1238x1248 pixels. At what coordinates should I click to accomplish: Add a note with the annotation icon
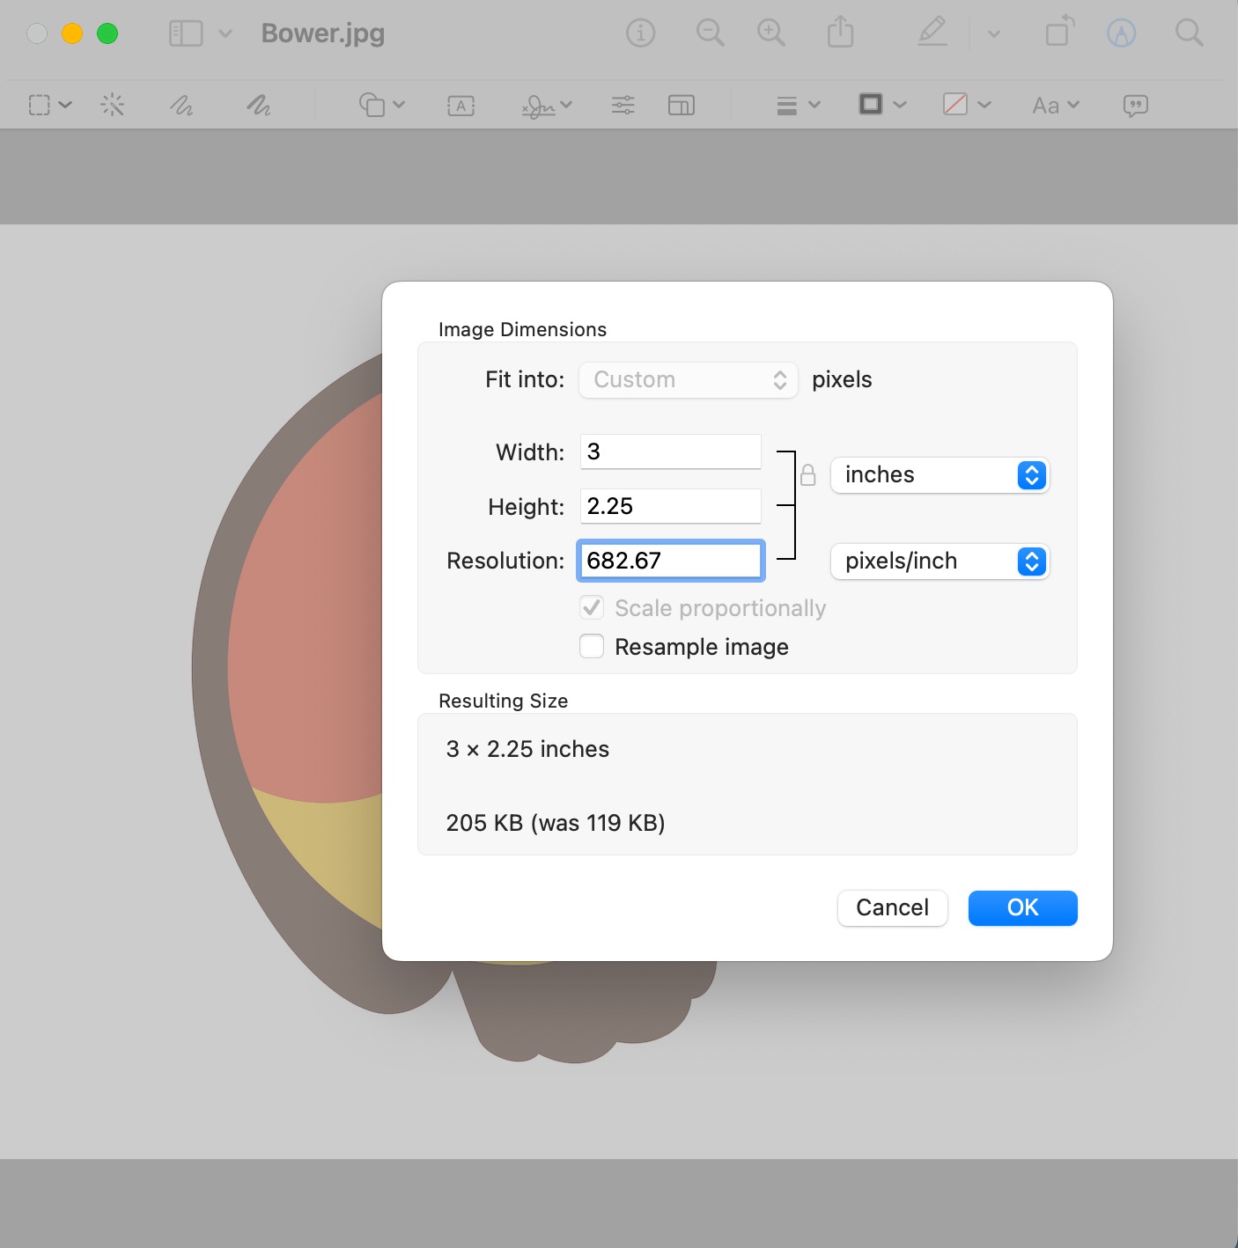point(1135,105)
